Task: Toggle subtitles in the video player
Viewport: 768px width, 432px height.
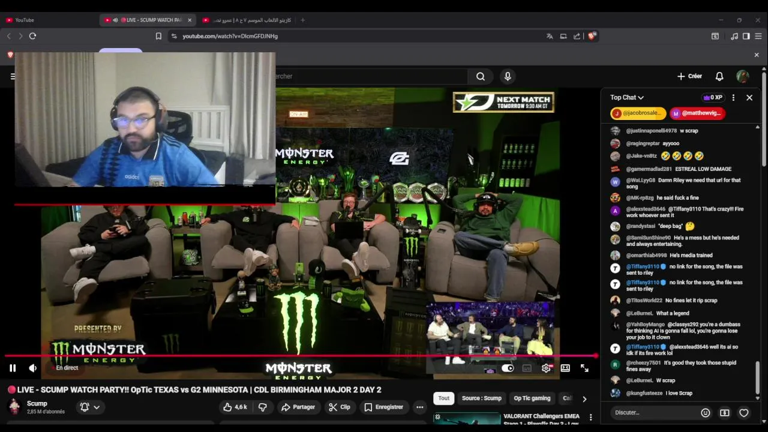Action: (527, 368)
